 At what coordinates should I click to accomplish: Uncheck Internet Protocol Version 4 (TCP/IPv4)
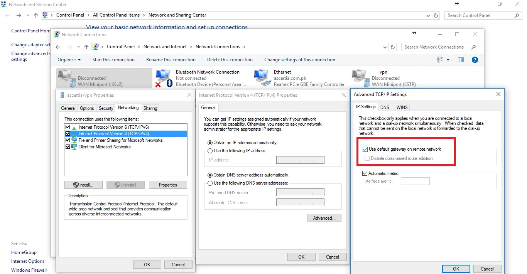point(68,134)
